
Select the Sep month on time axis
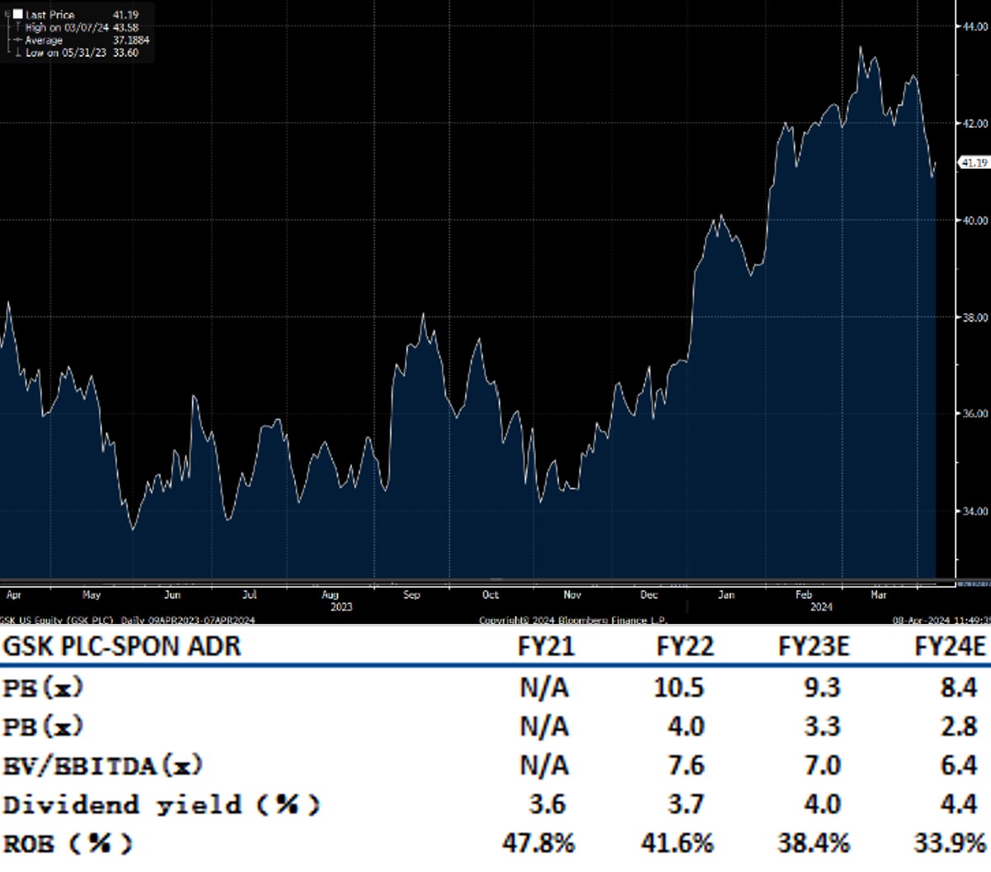(411, 594)
